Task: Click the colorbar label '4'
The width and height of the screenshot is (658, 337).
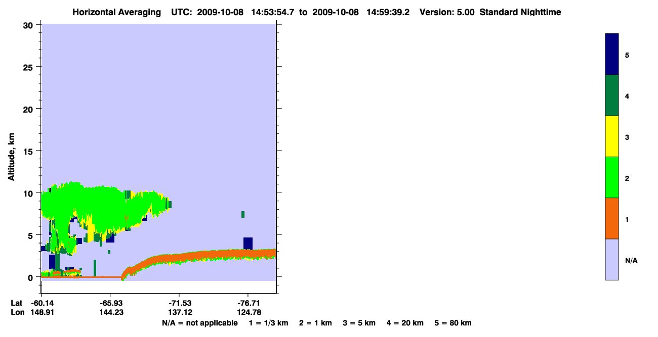Action: (627, 95)
